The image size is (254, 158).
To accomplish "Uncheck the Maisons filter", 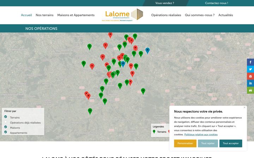I will (x=6, y=127).
